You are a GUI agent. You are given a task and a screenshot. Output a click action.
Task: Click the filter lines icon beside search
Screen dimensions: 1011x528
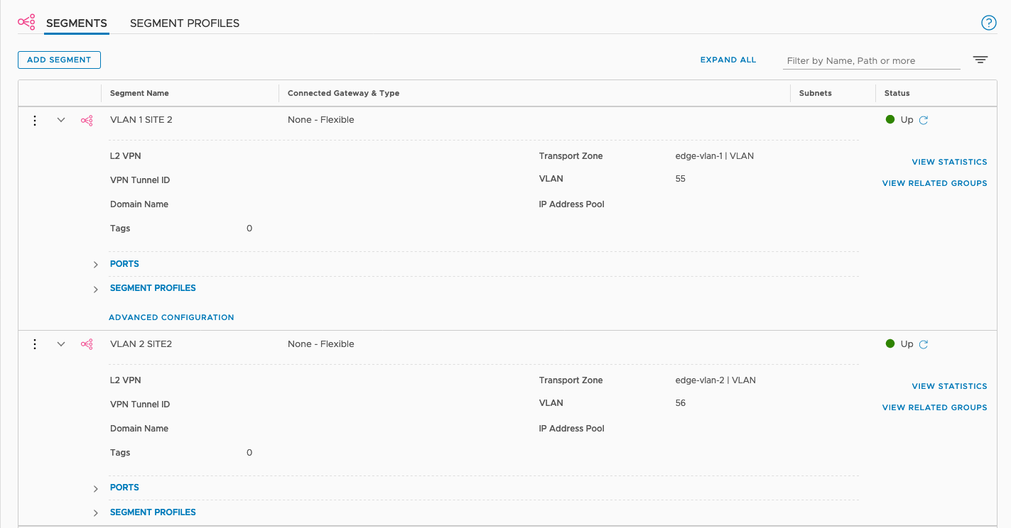coord(980,60)
